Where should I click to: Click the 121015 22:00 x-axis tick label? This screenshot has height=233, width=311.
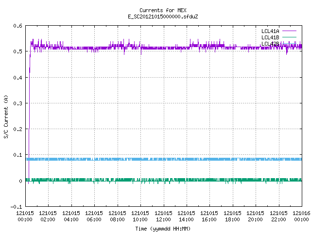tap(278, 216)
